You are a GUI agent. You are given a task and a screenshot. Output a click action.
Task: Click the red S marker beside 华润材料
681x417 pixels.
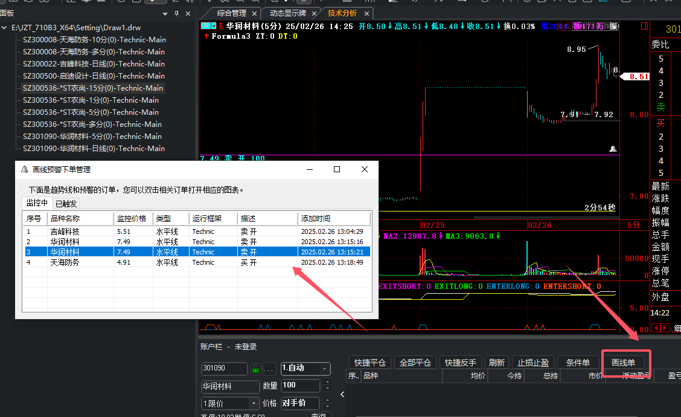coord(220,26)
